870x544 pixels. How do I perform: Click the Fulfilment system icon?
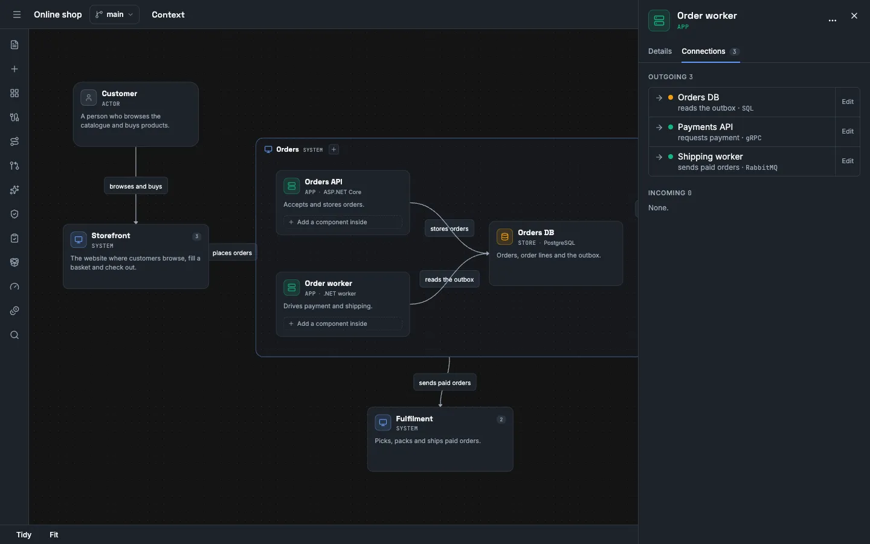click(x=383, y=423)
